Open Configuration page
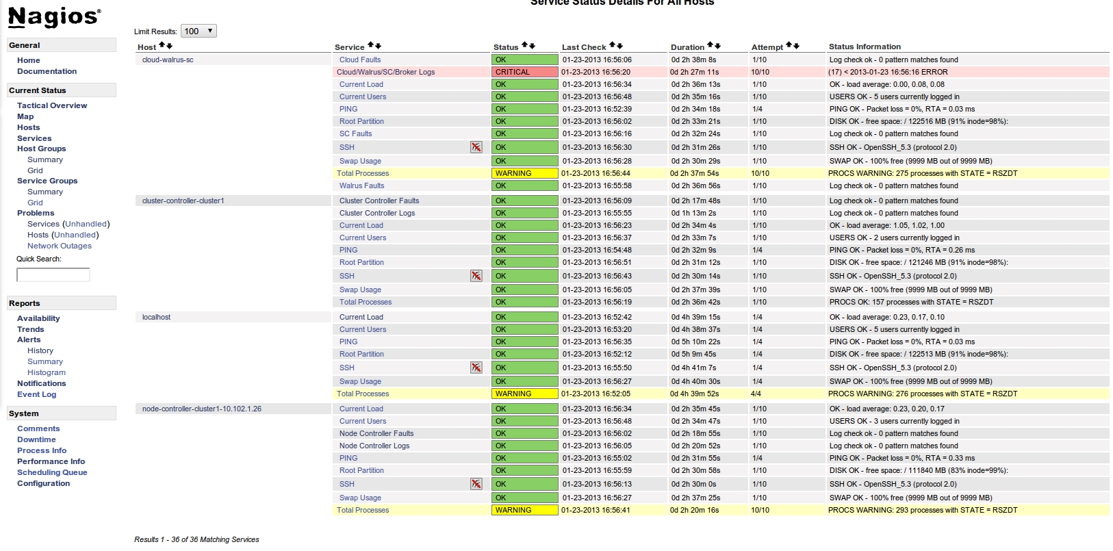Viewport: 1113px width, 551px height. click(x=44, y=483)
